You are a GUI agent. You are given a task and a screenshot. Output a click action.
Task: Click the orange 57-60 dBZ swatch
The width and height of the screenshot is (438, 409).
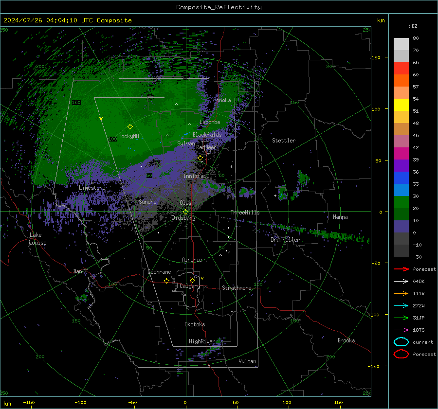click(x=401, y=81)
